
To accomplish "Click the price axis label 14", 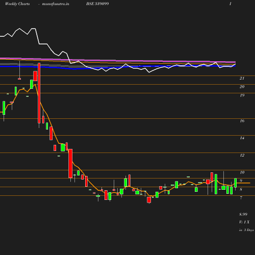I will click(242, 138).
